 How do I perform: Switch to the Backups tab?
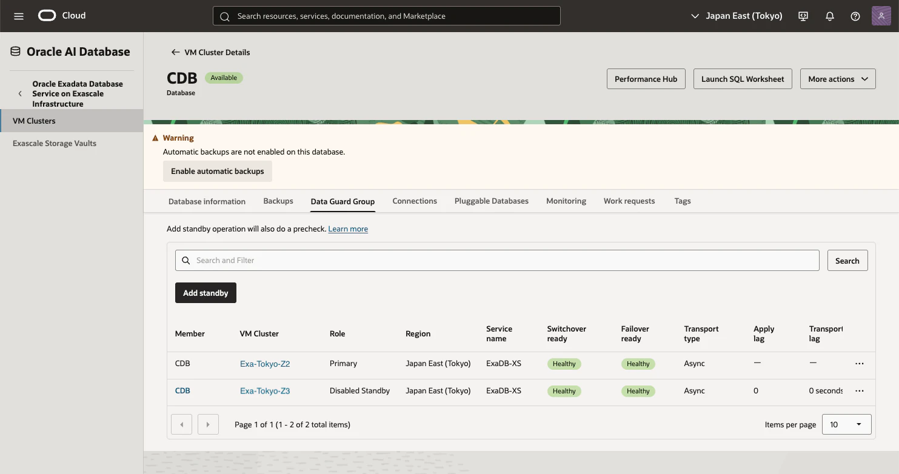[278, 201]
